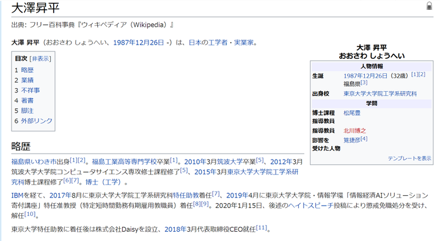Open the 1987年12月26日 link in intro sentence
Screen dimensions: 440x241
[x=138, y=42]
